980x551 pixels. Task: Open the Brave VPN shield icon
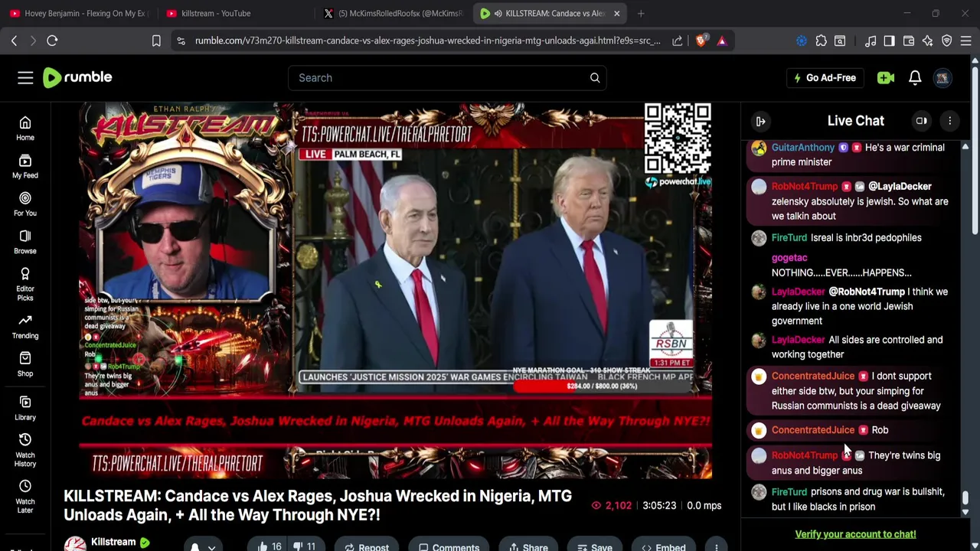tap(947, 41)
